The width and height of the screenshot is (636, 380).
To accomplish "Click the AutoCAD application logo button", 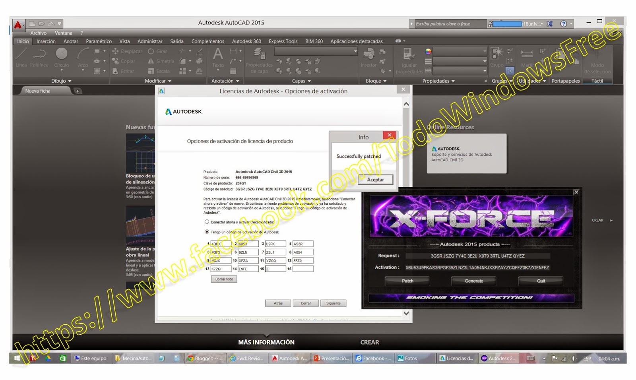I will (18, 25).
